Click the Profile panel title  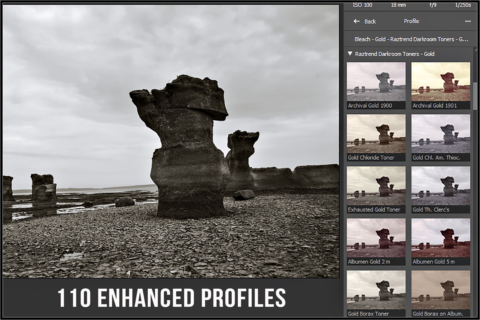click(411, 21)
